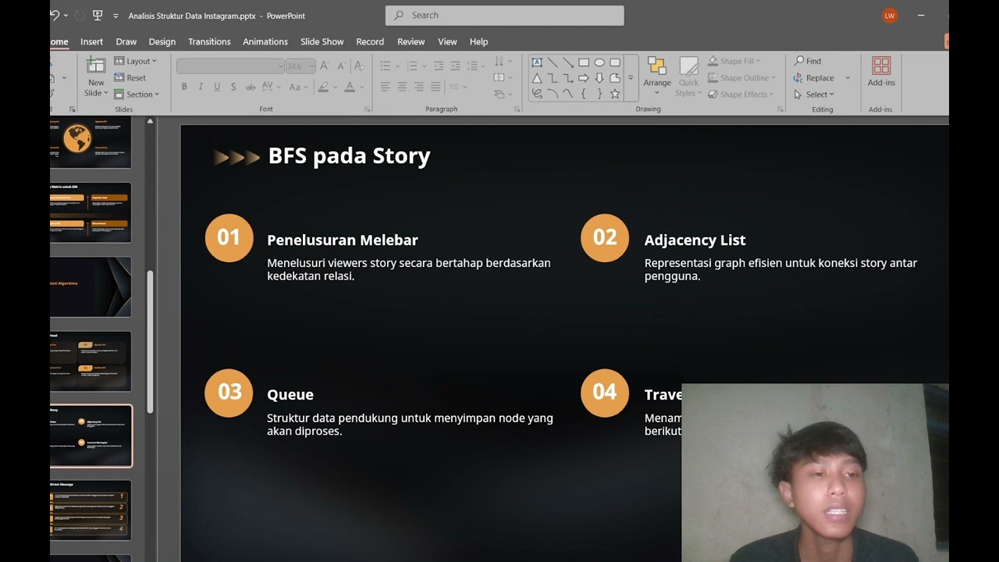
Task: Switch to the Animations tab
Action: pyautogui.click(x=265, y=41)
